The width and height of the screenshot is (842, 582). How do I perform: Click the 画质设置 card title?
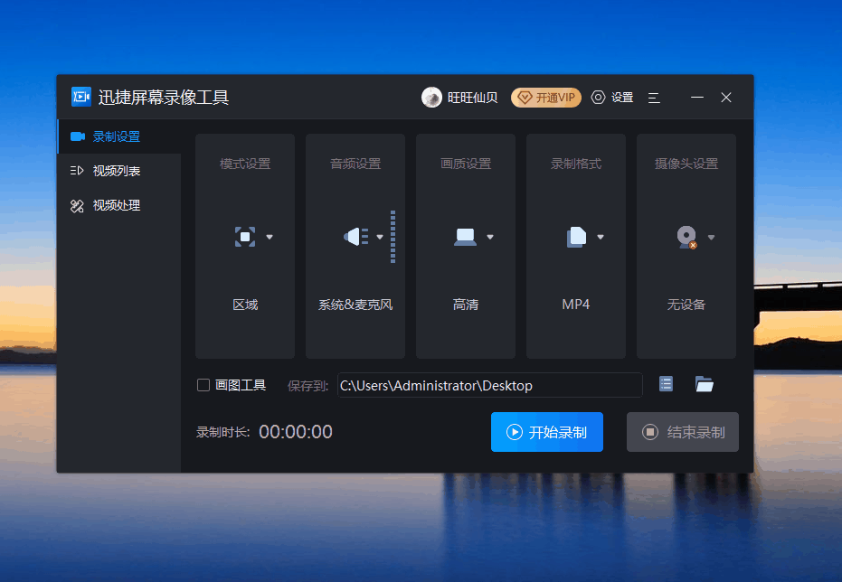click(x=466, y=164)
